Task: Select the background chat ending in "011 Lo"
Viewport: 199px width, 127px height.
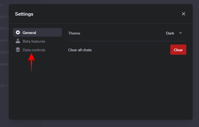Action: [x=4, y=28]
